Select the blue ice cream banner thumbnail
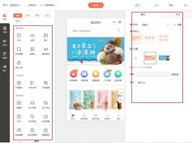Image resolution: width=192 pixels, height=143 pixels. pyautogui.click(x=164, y=58)
